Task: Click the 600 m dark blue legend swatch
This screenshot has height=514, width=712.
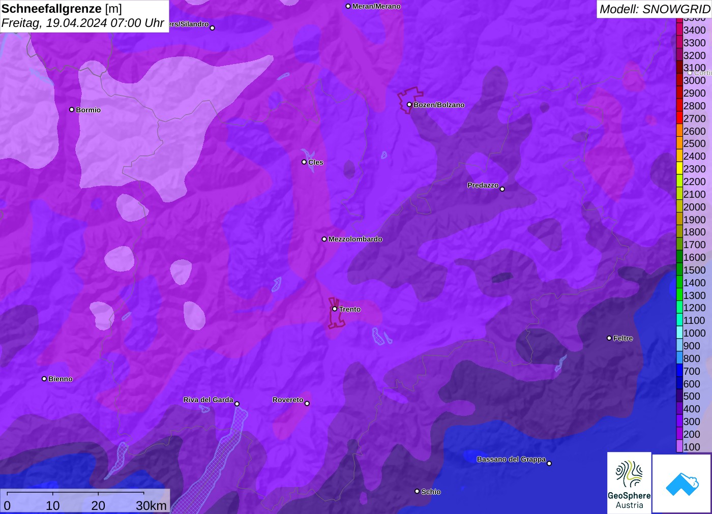Action: pyautogui.click(x=679, y=383)
